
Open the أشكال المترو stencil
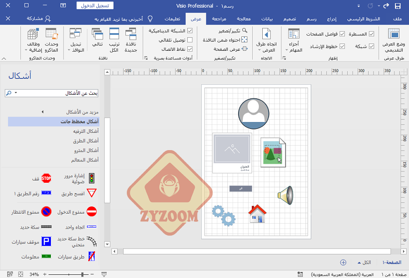86,150
